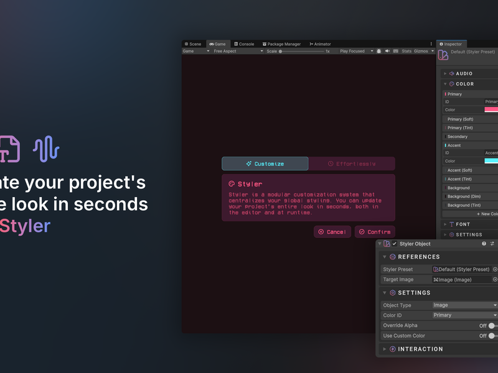
Task: Open object picker for Styler Preset field
Action: pyautogui.click(x=495, y=269)
